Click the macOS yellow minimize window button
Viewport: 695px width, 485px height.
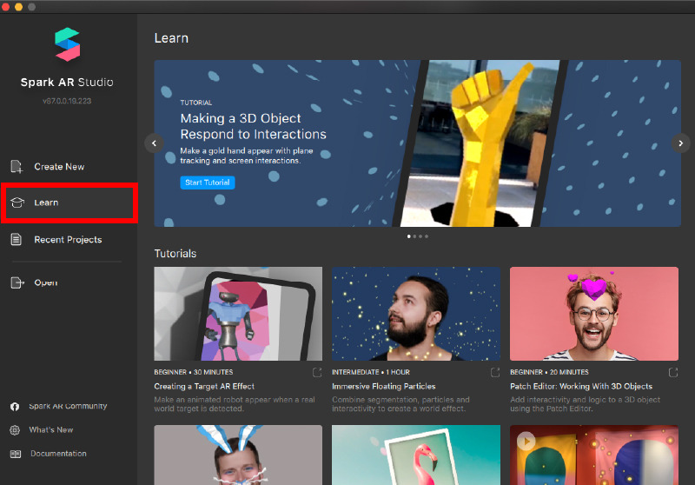[x=18, y=7]
